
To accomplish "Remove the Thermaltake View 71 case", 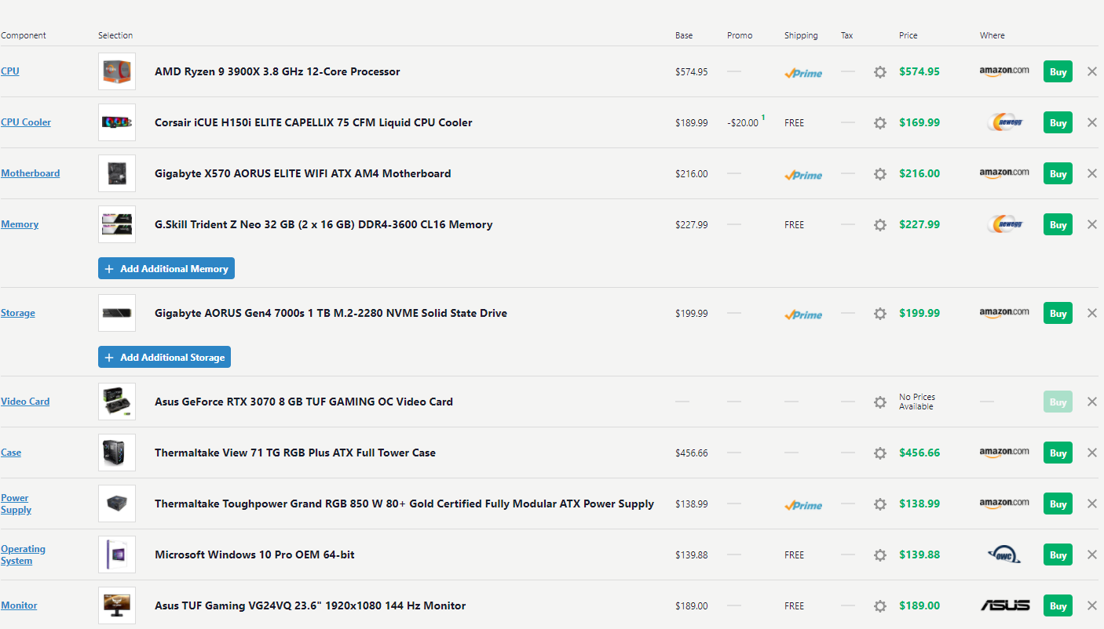I will [x=1092, y=453].
